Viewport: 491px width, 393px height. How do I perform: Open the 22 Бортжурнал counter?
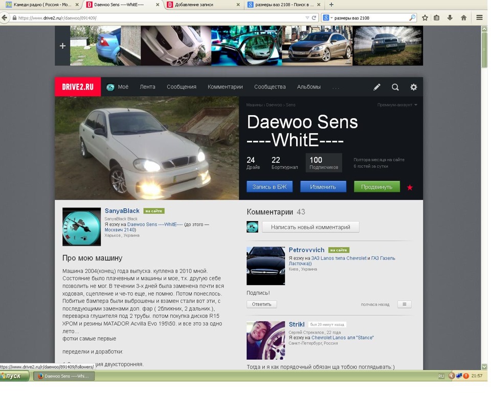[284, 163]
